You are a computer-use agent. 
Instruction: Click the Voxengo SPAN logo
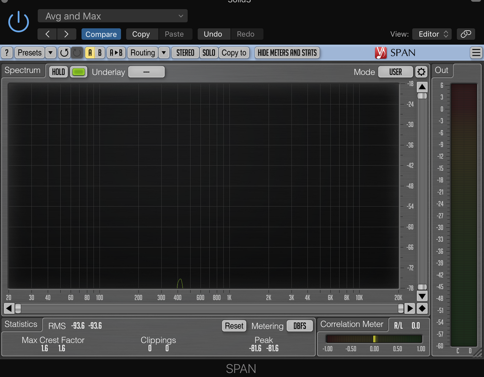point(395,53)
